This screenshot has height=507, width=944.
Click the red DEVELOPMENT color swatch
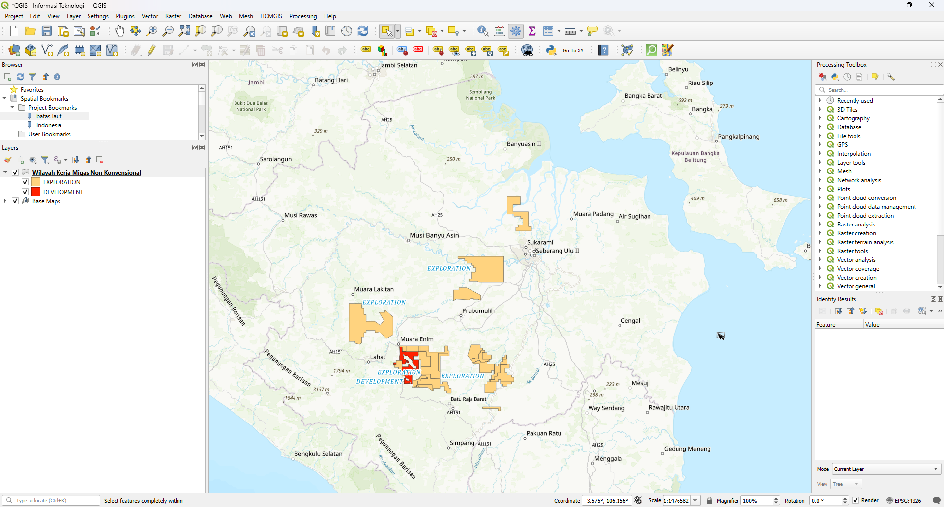pos(36,192)
